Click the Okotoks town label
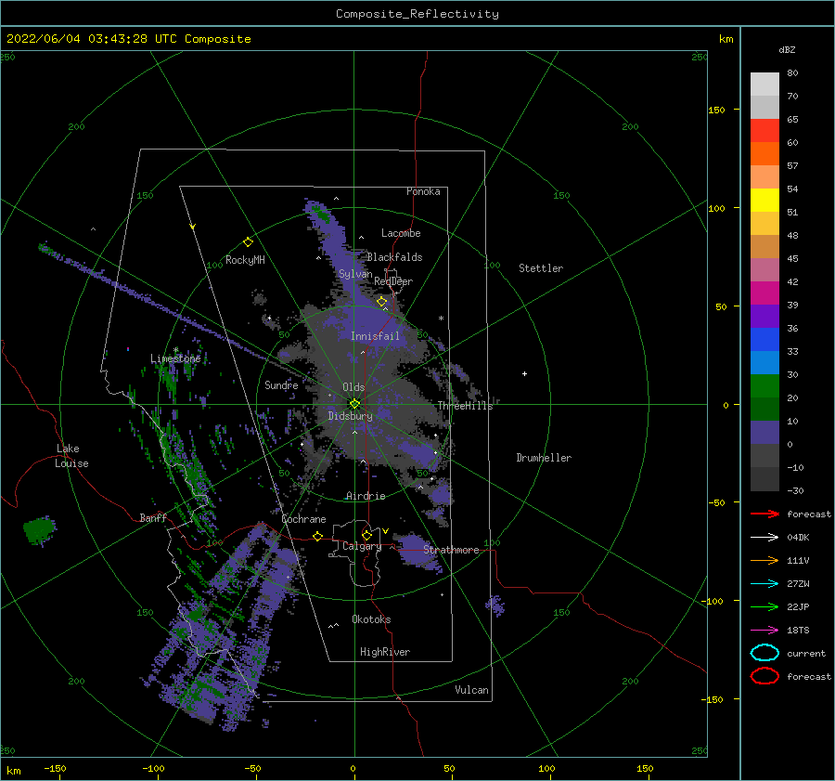This screenshot has width=835, height=781. coord(371,619)
